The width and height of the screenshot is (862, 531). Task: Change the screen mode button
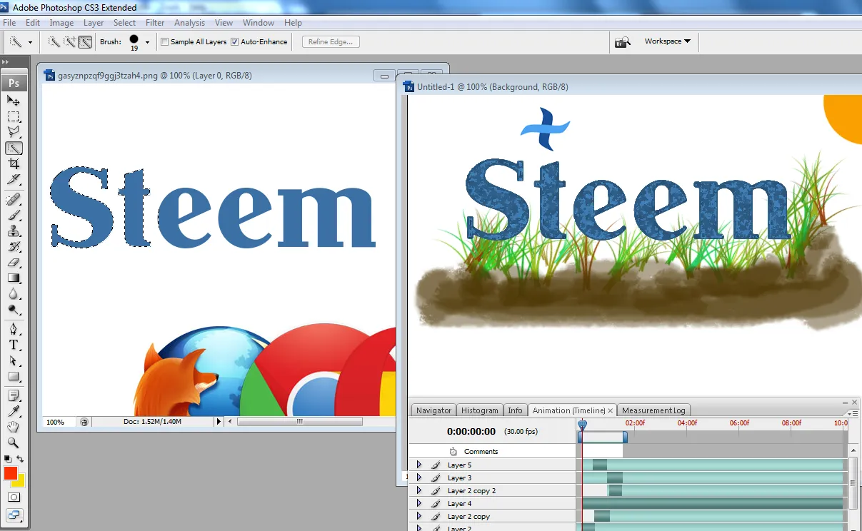[14, 515]
